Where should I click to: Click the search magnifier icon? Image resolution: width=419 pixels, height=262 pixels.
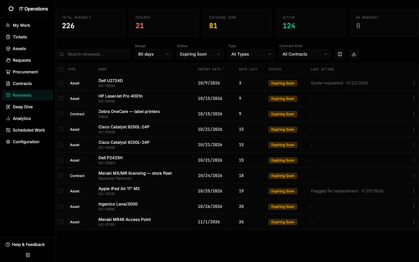[62, 54]
